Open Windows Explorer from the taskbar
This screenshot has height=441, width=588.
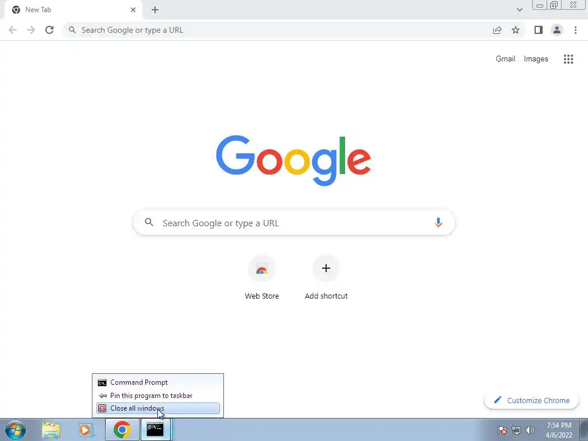pyautogui.click(x=51, y=430)
